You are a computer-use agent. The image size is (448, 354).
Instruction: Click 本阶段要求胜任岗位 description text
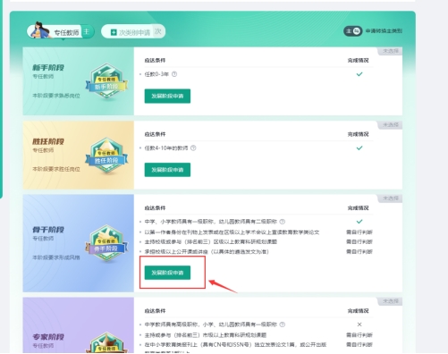pyautogui.click(x=56, y=169)
